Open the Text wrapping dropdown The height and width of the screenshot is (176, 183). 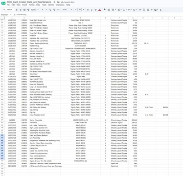tap(130, 10)
